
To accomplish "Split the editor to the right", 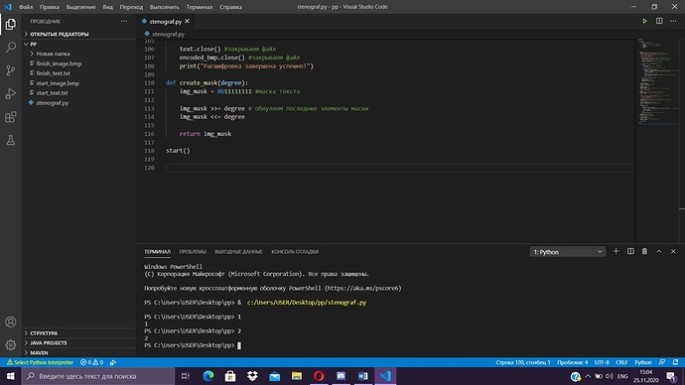I will point(659,21).
